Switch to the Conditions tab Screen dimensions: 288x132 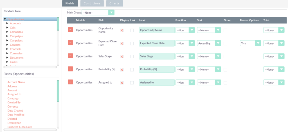pos(92,3)
